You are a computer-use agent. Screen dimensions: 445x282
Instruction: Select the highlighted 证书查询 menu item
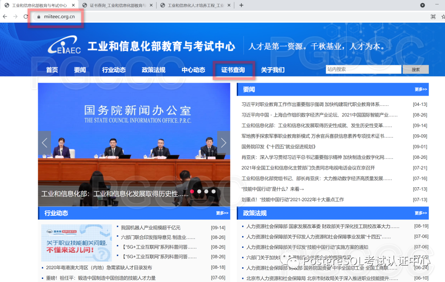[x=234, y=70]
